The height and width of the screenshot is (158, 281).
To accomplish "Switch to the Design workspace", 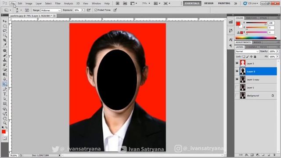I will [209, 4].
